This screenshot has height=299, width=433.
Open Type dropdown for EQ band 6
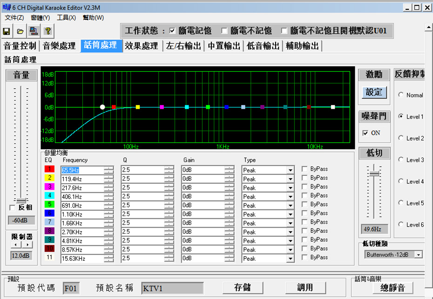point(290,215)
